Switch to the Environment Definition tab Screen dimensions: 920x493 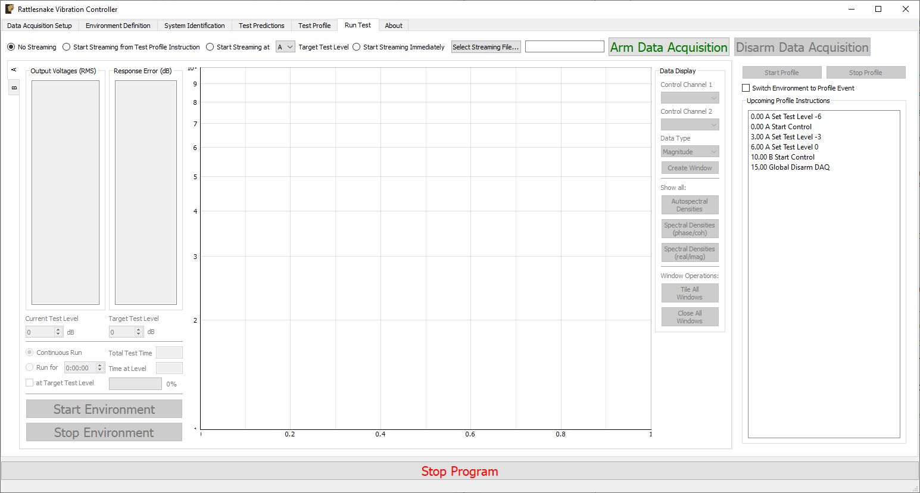pos(118,25)
